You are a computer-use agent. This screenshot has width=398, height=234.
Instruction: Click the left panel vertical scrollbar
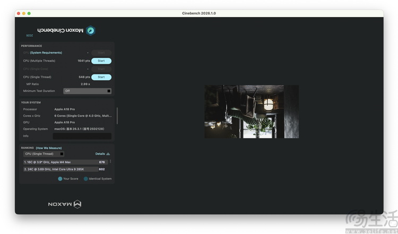(x=117, y=114)
